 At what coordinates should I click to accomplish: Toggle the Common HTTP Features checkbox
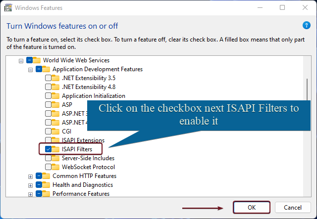click(39, 176)
